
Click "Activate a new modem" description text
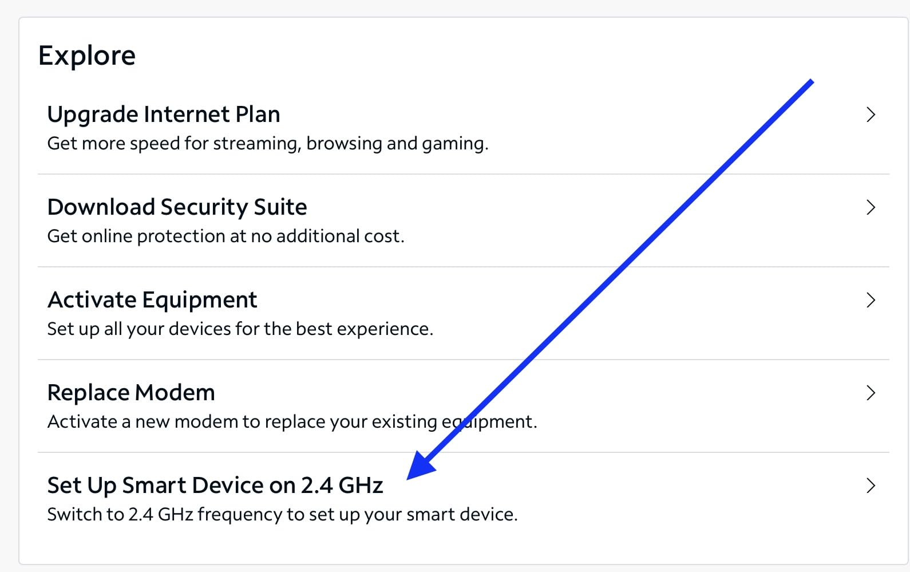coord(292,421)
